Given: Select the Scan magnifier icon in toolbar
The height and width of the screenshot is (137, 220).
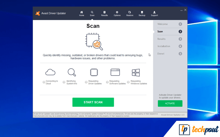Looking at the screenshot, I should pos(92,12).
